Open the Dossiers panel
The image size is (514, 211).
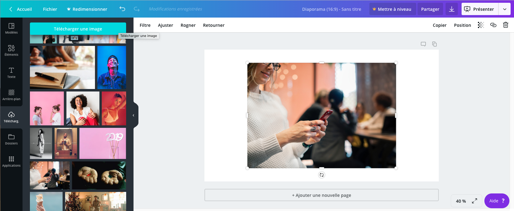pos(11,139)
